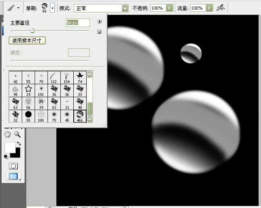This screenshot has width=261, height=208.
Task: Select the starburst brush sized 42
Action: pyautogui.click(x=15, y=78)
